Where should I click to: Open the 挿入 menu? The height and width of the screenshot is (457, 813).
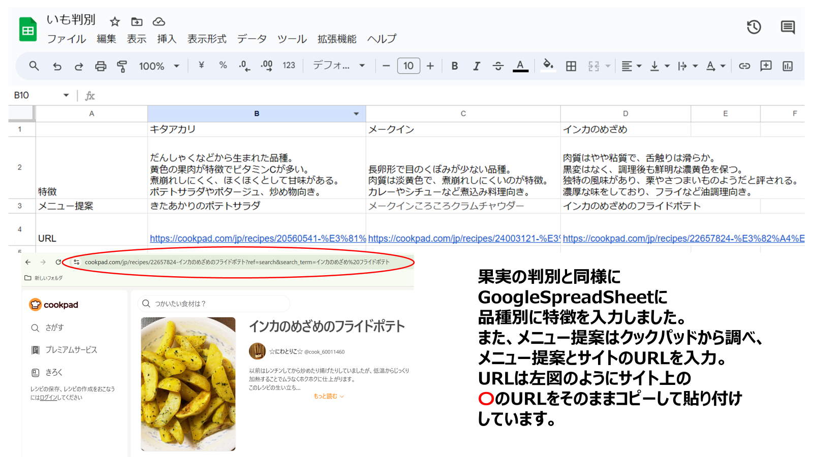(x=167, y=39)
